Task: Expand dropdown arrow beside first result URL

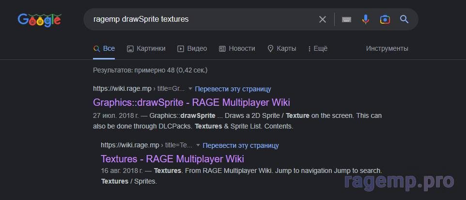Action: 190,89
